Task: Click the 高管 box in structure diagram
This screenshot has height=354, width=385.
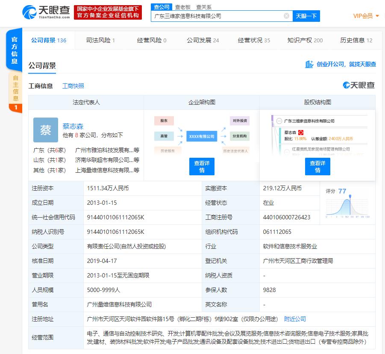Action: click(x=164, y=136)
